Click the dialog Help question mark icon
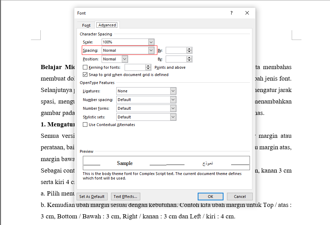Viewport: 330px width, 225px height. [231, 13]
